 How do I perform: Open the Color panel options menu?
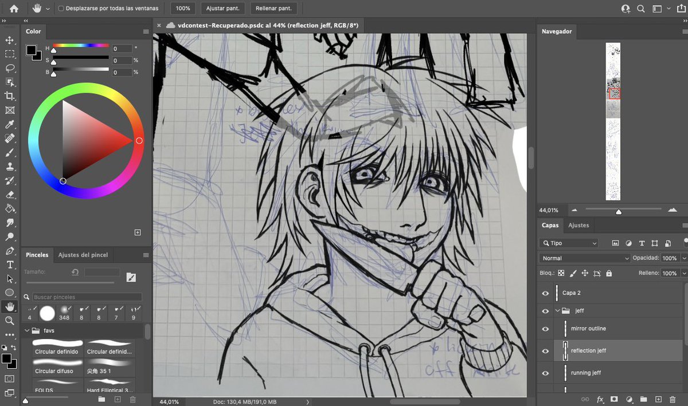pyautogui.click(x=146, y=31)
